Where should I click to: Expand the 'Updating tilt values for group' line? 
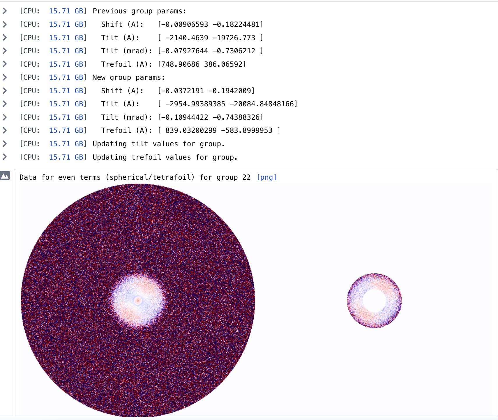5,144
